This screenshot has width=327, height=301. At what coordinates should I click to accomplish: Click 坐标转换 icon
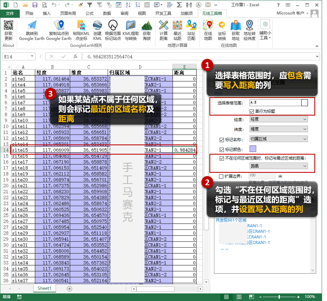(x=222, y=25)
